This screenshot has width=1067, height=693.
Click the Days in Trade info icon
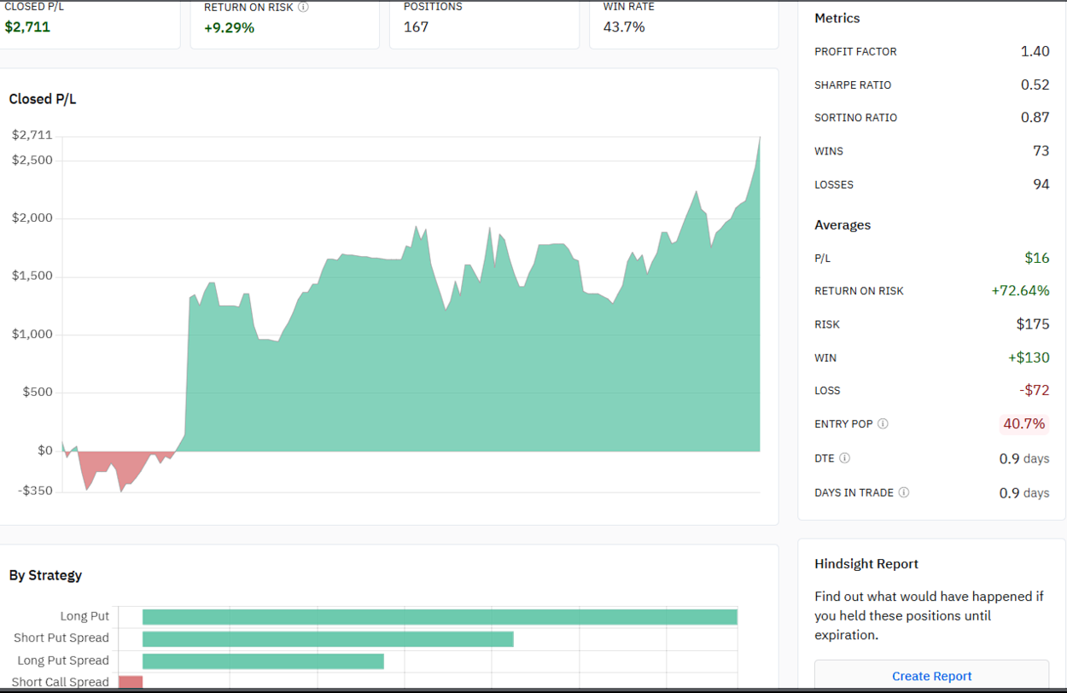pyautogui.click(x=906, y=492)
